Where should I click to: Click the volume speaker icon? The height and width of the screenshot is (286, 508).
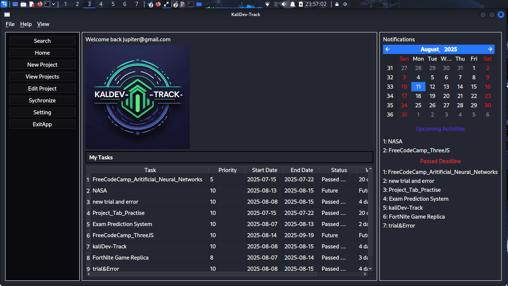pos(284,4)
